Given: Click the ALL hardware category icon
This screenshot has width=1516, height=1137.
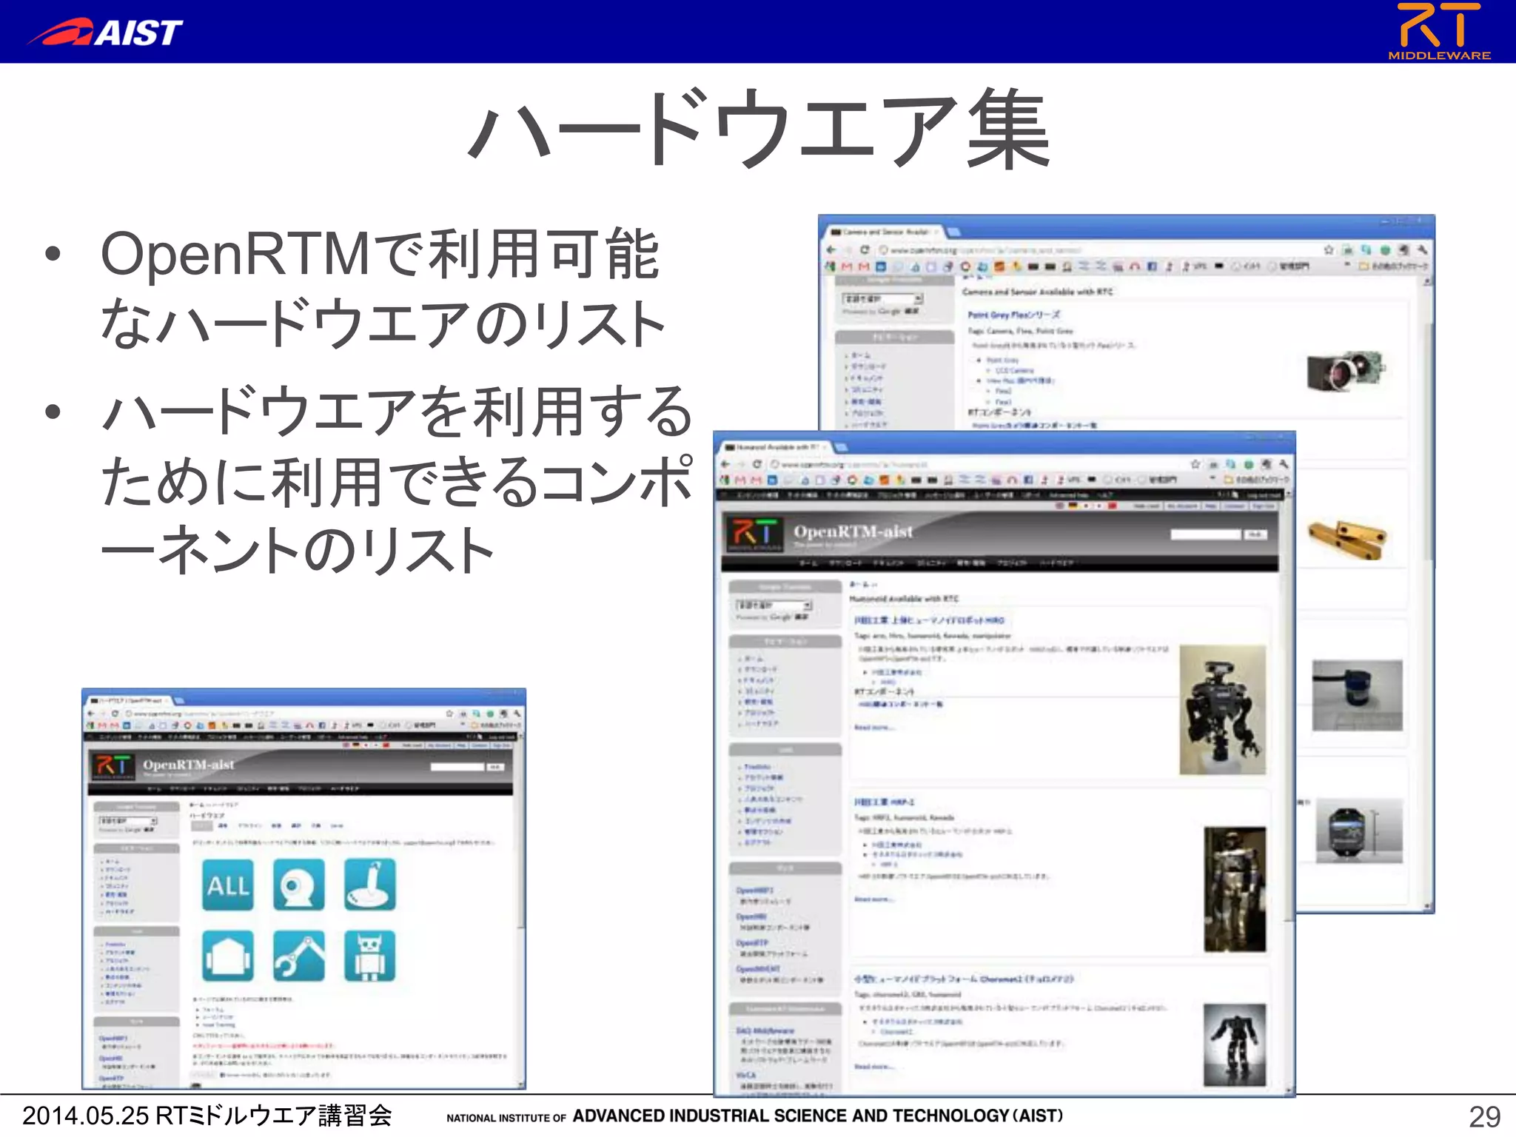Looking at the screenshot, I should [228, 885].
